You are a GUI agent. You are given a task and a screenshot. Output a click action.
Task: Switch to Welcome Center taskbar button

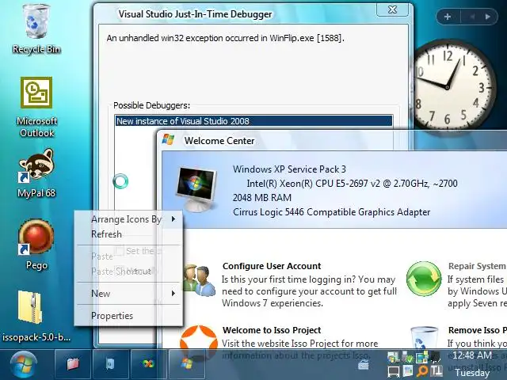187,364
